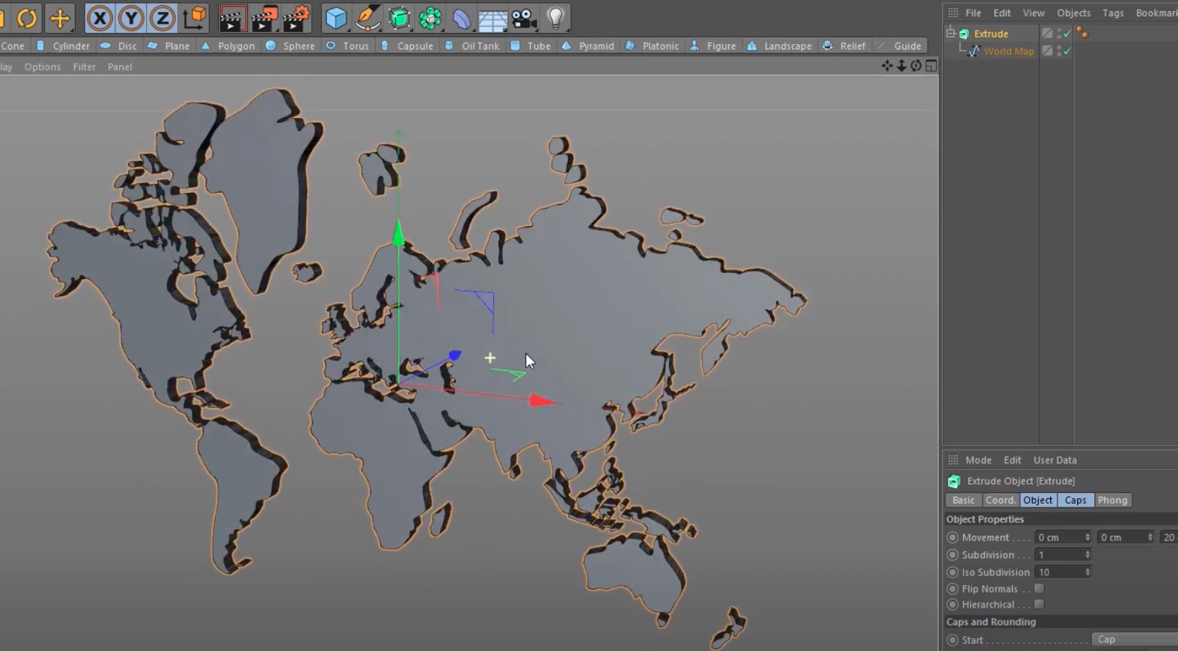Toggle World Map visibility dots
This screenshot has height=651, width=1178.
point(1059,52)
